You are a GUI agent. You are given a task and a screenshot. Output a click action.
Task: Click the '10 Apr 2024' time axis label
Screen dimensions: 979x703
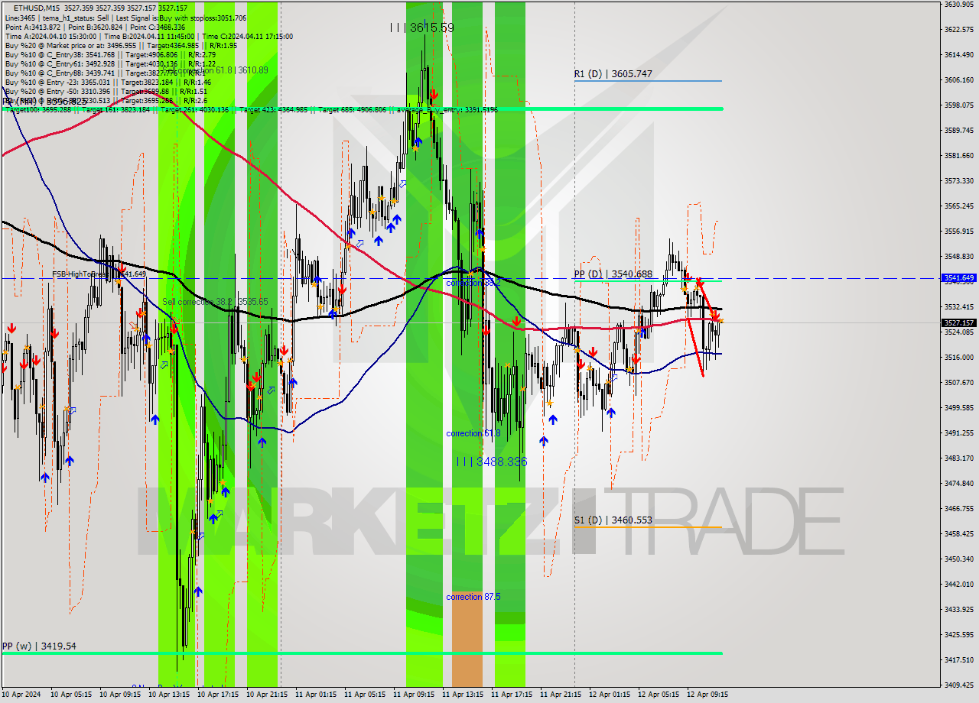point(22,695)
